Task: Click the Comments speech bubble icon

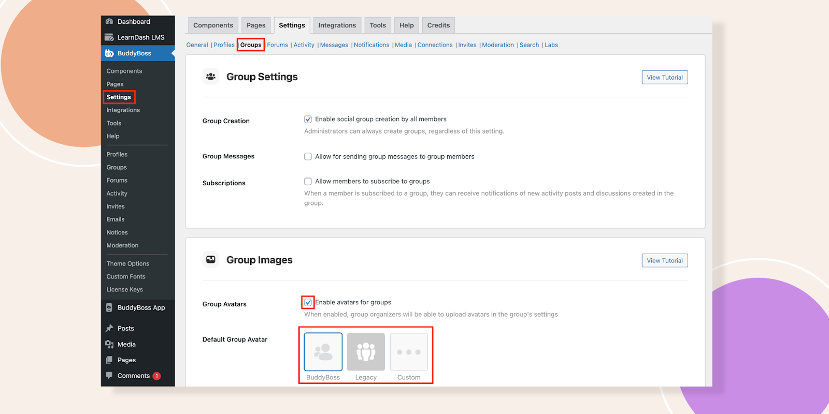Action: pyautogui.click(x=109, y=376)
